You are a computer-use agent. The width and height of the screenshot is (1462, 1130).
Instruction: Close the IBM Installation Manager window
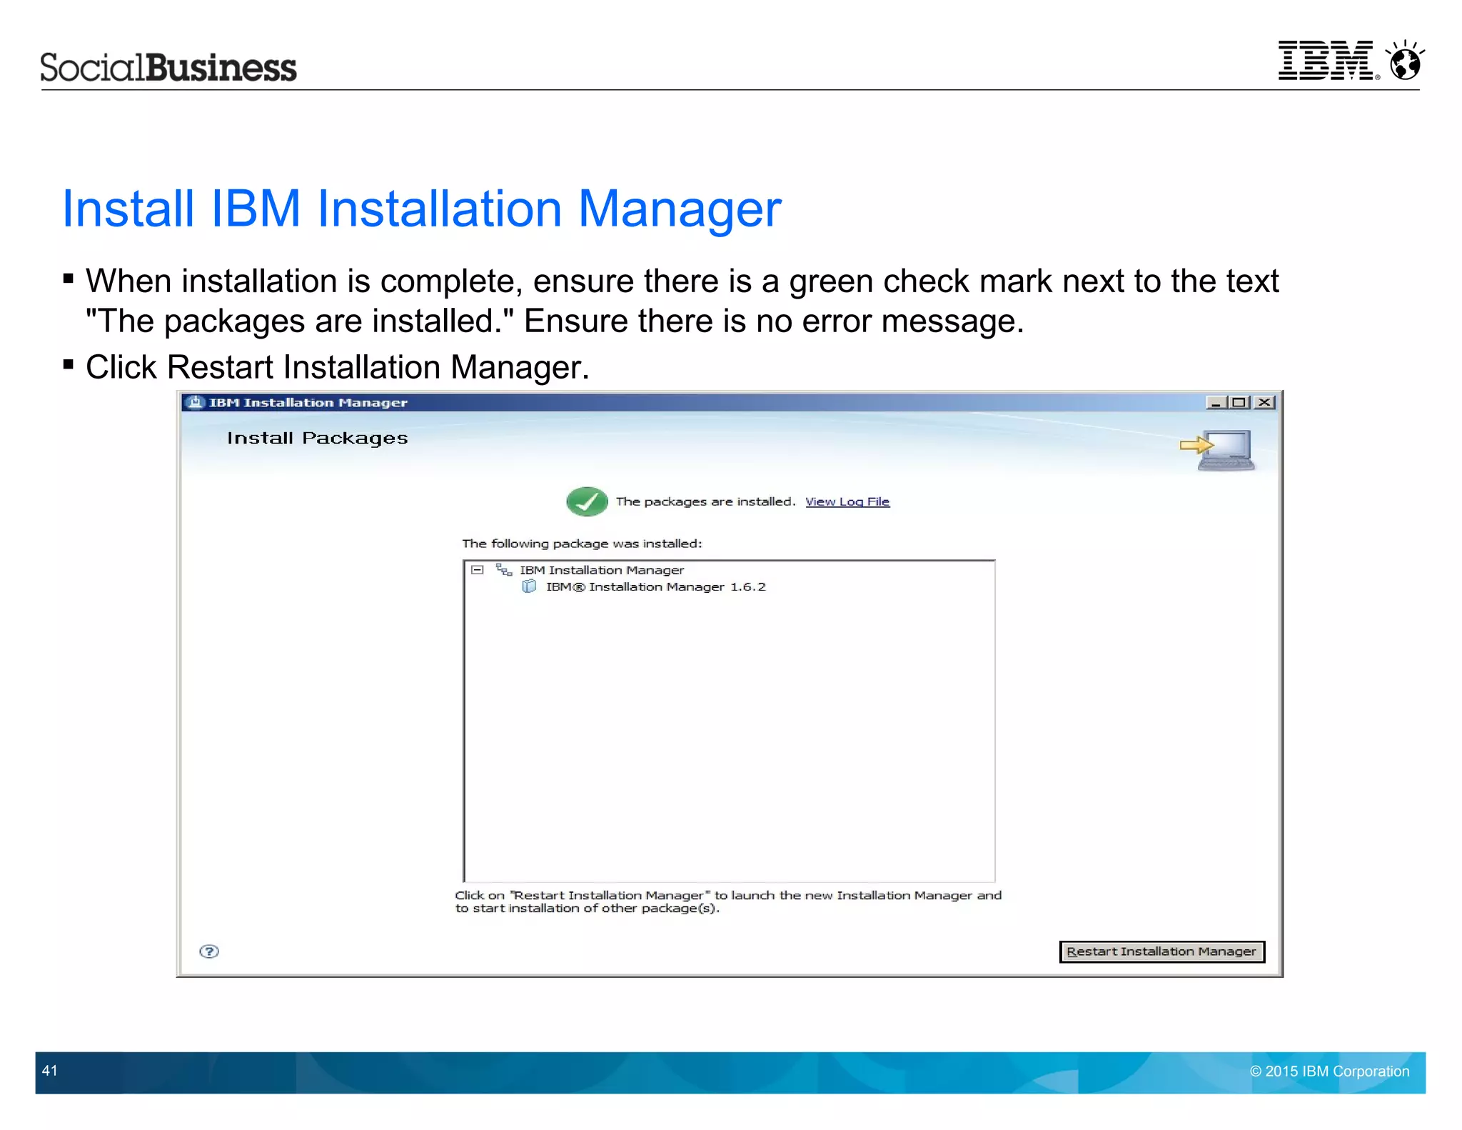pos(1264,402)
